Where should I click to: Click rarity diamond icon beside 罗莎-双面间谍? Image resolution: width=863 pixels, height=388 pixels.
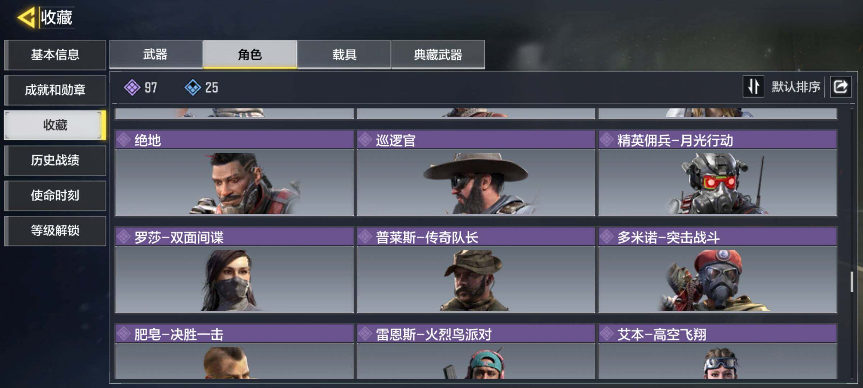click(x=124, y=237)
